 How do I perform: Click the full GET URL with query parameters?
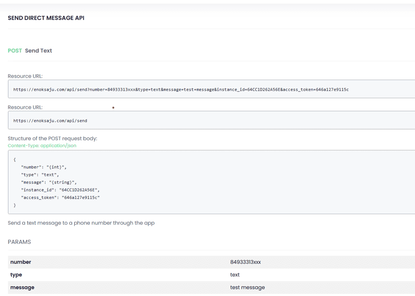click(181, 89)
